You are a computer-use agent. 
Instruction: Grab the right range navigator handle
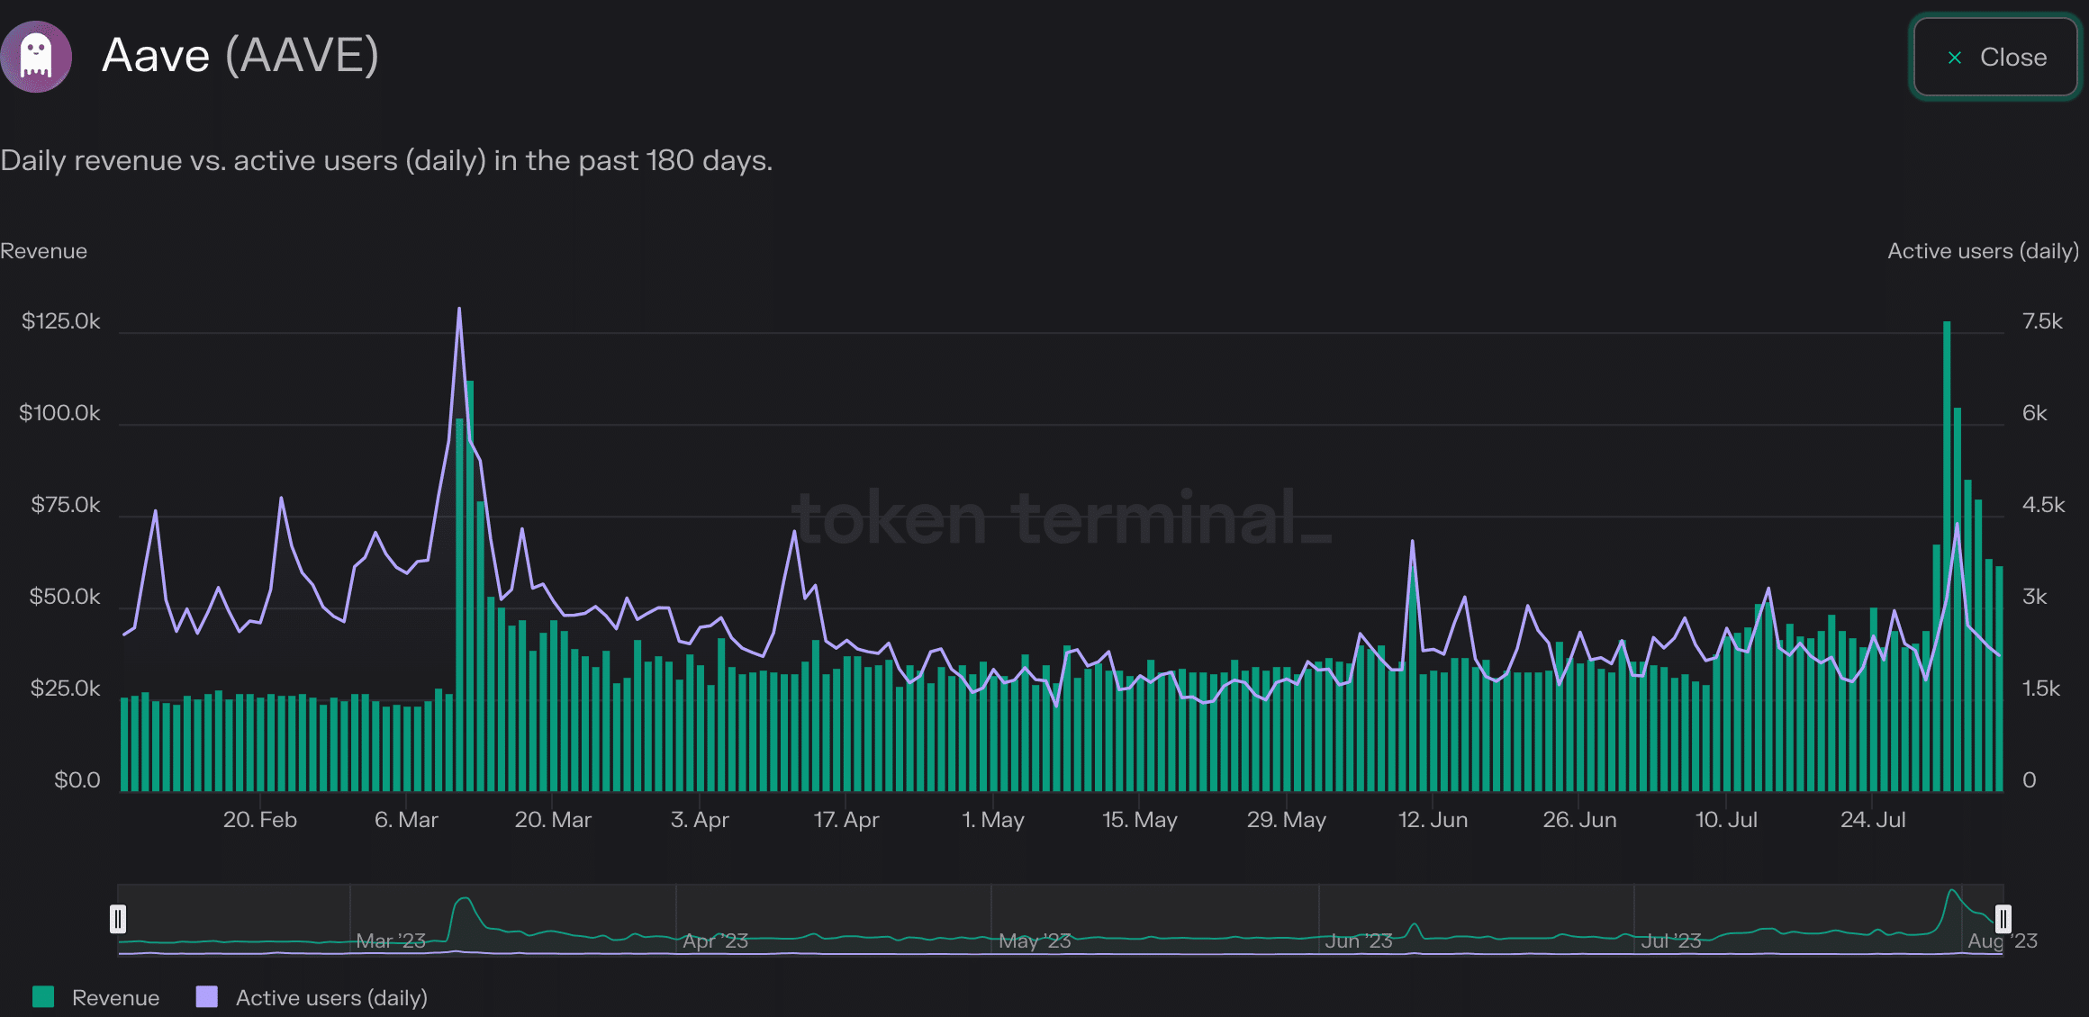click(2003, 919)
